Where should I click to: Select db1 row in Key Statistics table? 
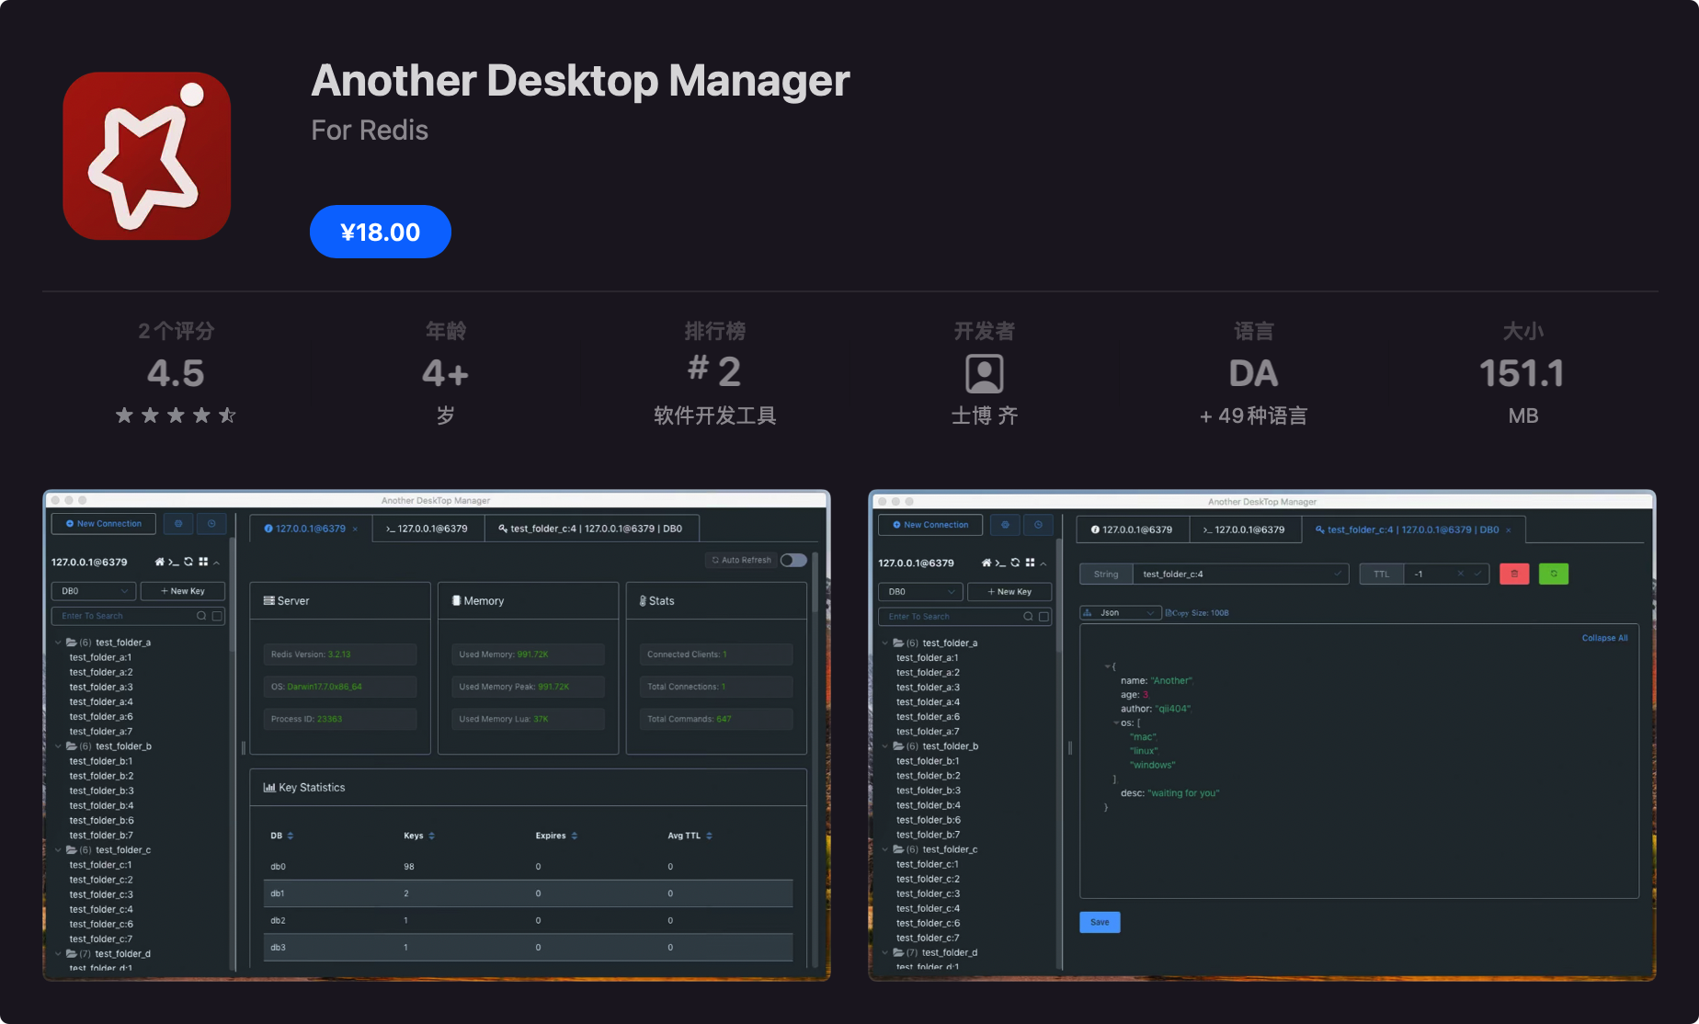(528, 893)
